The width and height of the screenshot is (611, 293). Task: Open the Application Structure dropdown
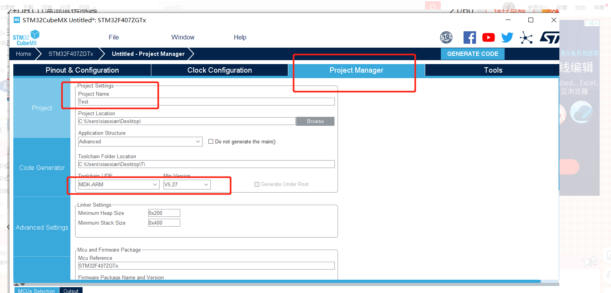(140, 141)
